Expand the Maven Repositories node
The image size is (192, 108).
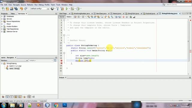click(x=2, y=21)
